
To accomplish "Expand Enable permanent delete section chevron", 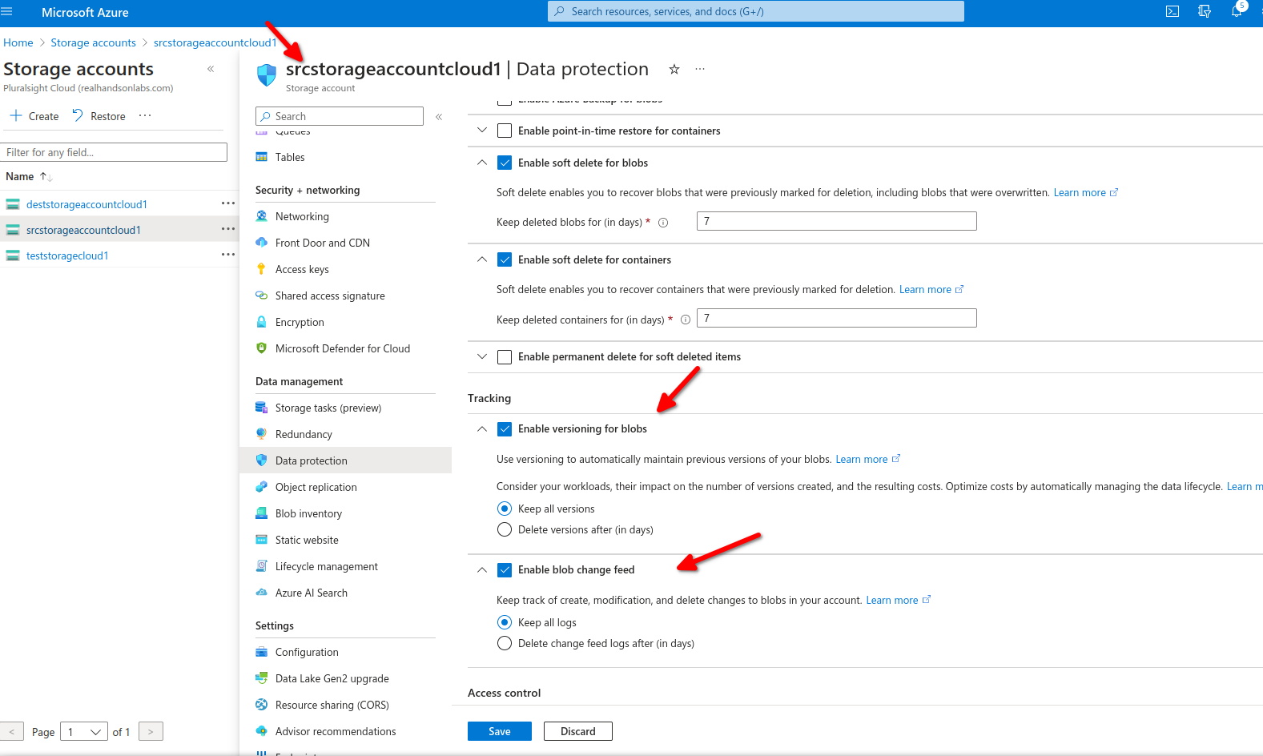I will point(481,356).
